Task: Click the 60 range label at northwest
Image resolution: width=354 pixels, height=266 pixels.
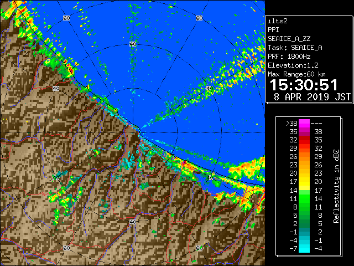Action: tap(66, 18)
